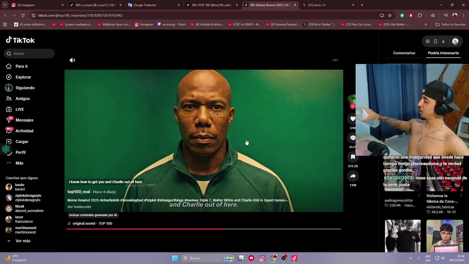Screen dimensions: 469x264
Task: Click the download desktop app icon
Action: click(443, 41)
